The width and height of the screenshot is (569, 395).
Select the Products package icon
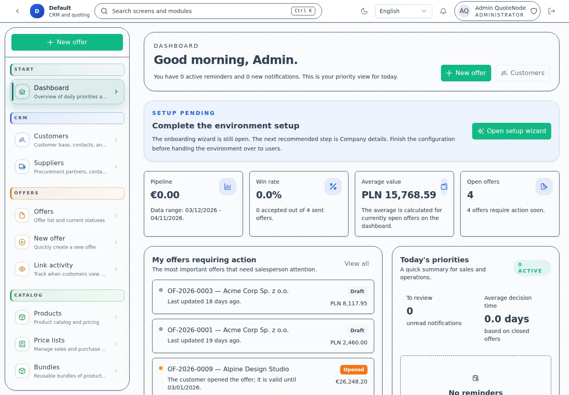[x=22, y=317]
